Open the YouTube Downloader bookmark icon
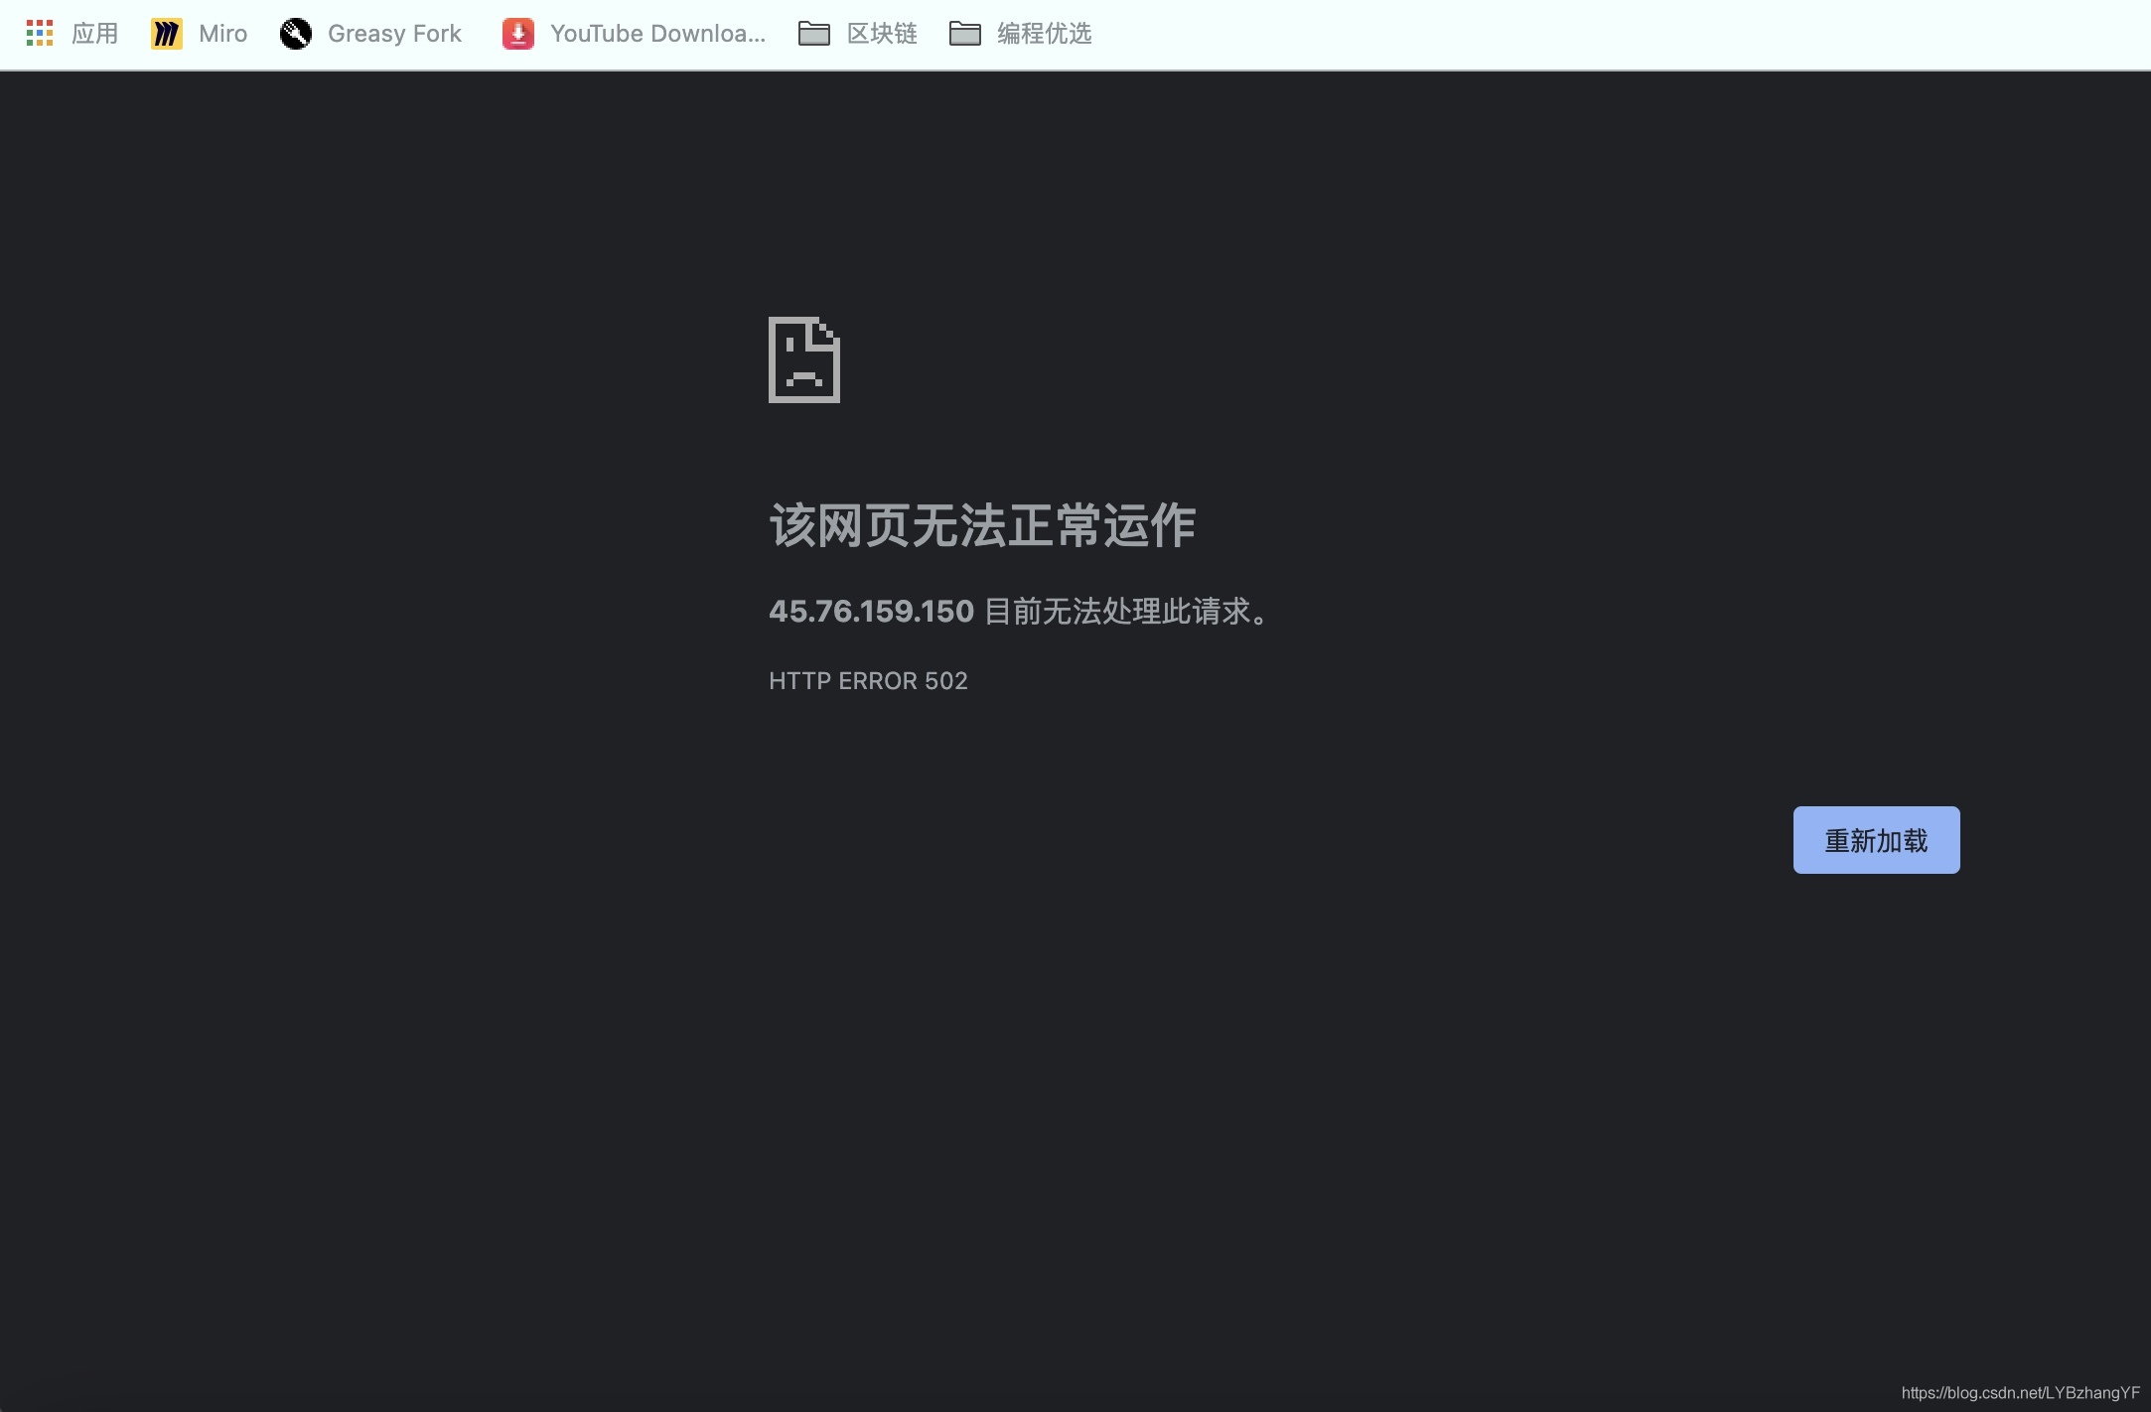Viewport: 2151px width, 1412px height. 518,34
